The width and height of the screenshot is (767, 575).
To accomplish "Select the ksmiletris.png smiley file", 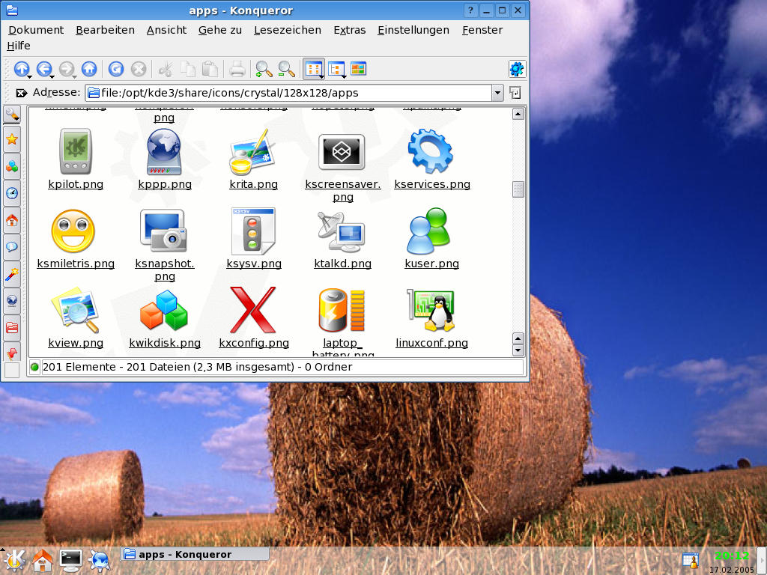I will [76, 239].
